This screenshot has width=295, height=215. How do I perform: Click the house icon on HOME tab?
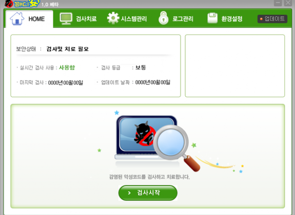tap(17, 18)
